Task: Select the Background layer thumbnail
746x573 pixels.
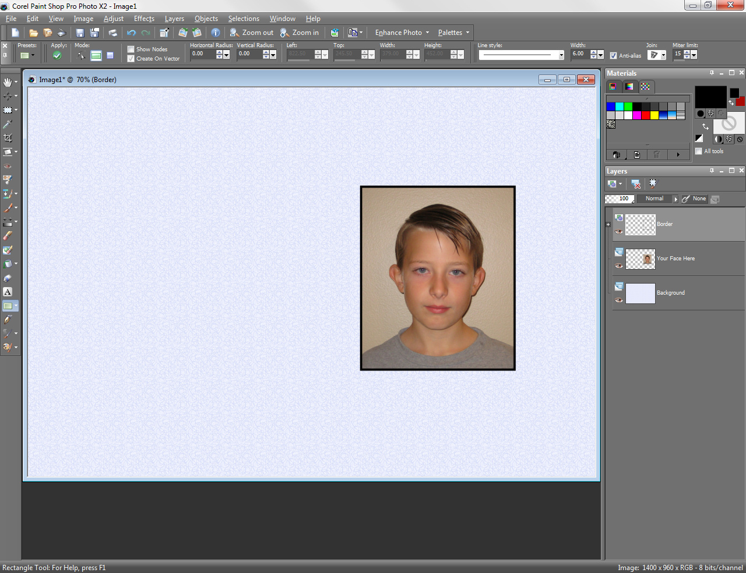Action: coord(641,293)
